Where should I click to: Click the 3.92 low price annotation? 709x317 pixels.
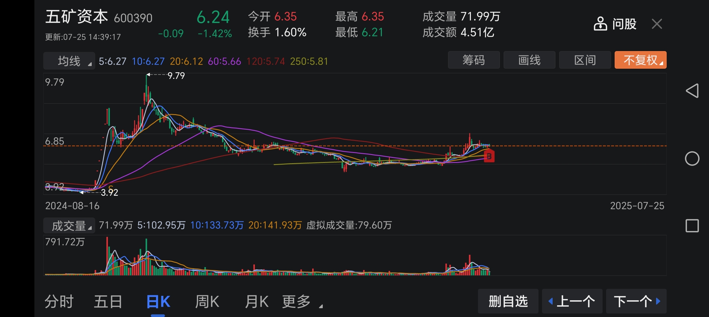point(109,193)
